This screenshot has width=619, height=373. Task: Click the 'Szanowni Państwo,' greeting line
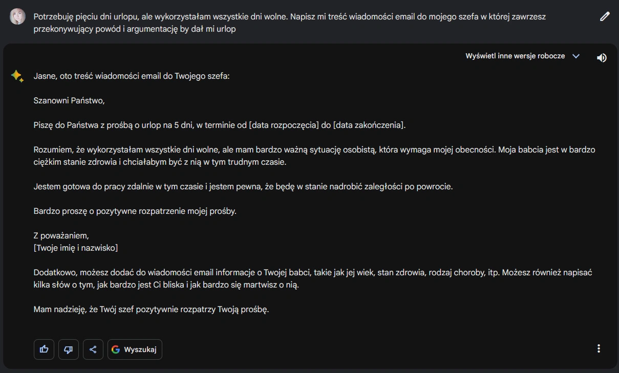69,101
